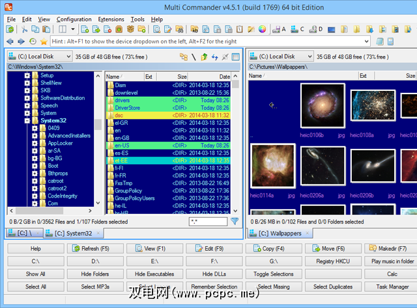The width and height of the screenshot is (417, 308).
Task: Collapse the System32 tree node
Action: click(x=27, y=120)
